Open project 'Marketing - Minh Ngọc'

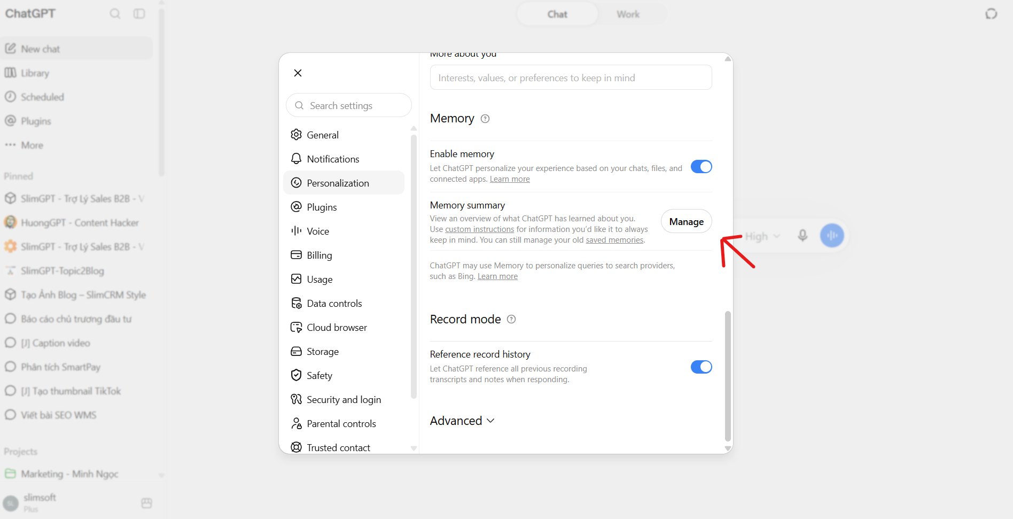76,474
